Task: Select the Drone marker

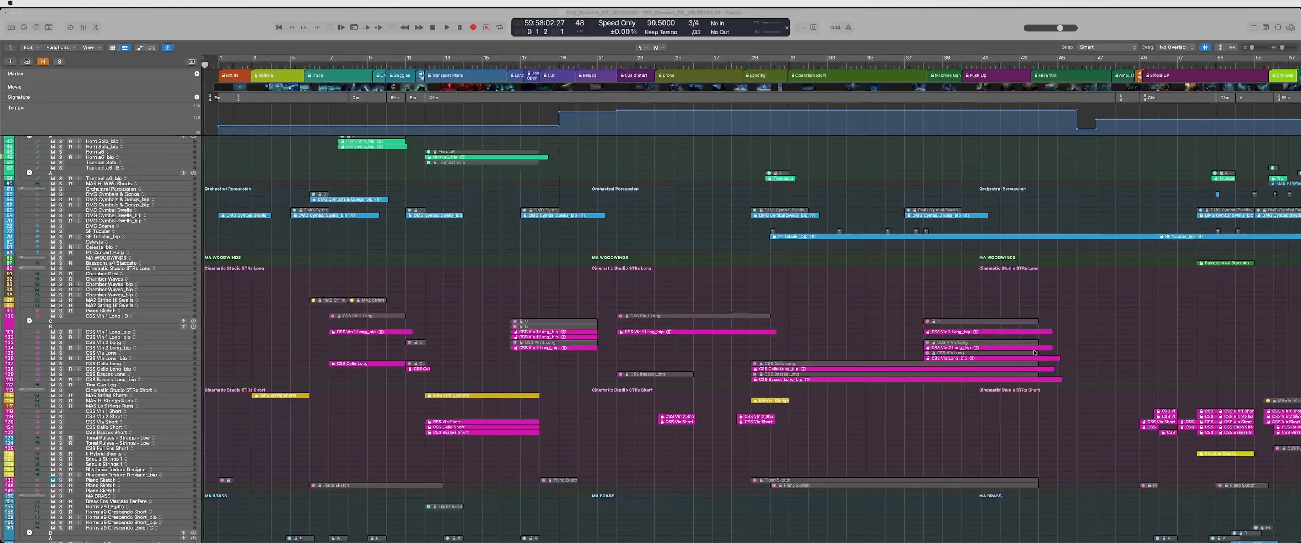Action: (x=699, y=75)
